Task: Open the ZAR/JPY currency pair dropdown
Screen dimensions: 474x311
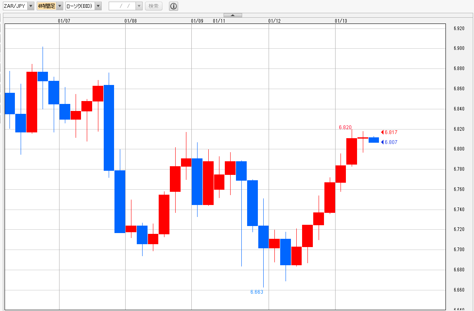Action: (19, 6)
